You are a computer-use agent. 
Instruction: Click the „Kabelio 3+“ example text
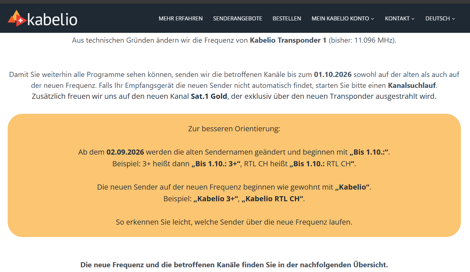click(216, 199)
